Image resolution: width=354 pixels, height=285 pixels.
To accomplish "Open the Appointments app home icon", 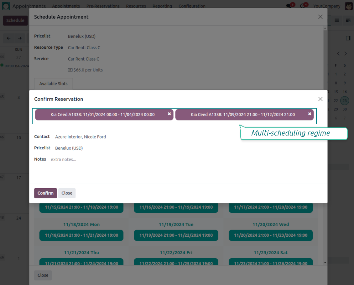I will 6,6.
